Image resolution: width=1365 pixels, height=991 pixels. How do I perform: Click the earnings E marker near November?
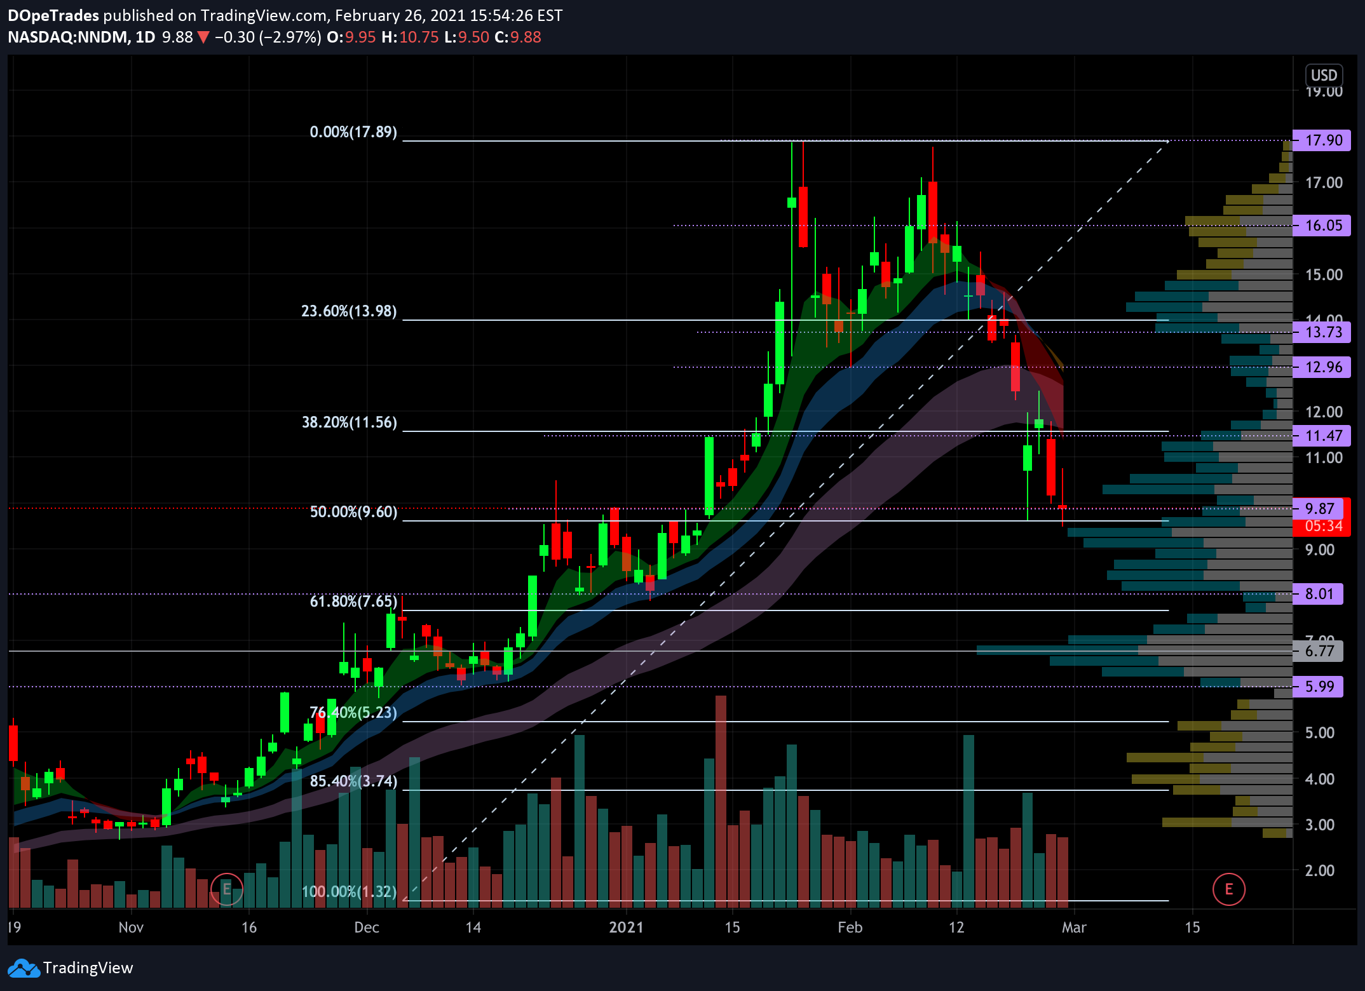(227, 889)
